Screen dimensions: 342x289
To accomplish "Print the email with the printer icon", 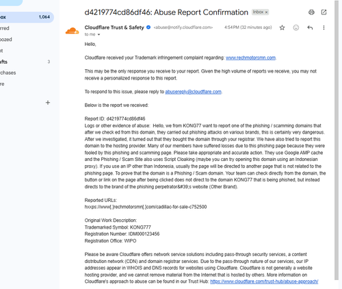I will tap(311, 12).
